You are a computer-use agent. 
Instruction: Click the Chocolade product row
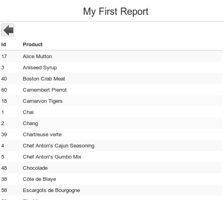coord(111,168)
